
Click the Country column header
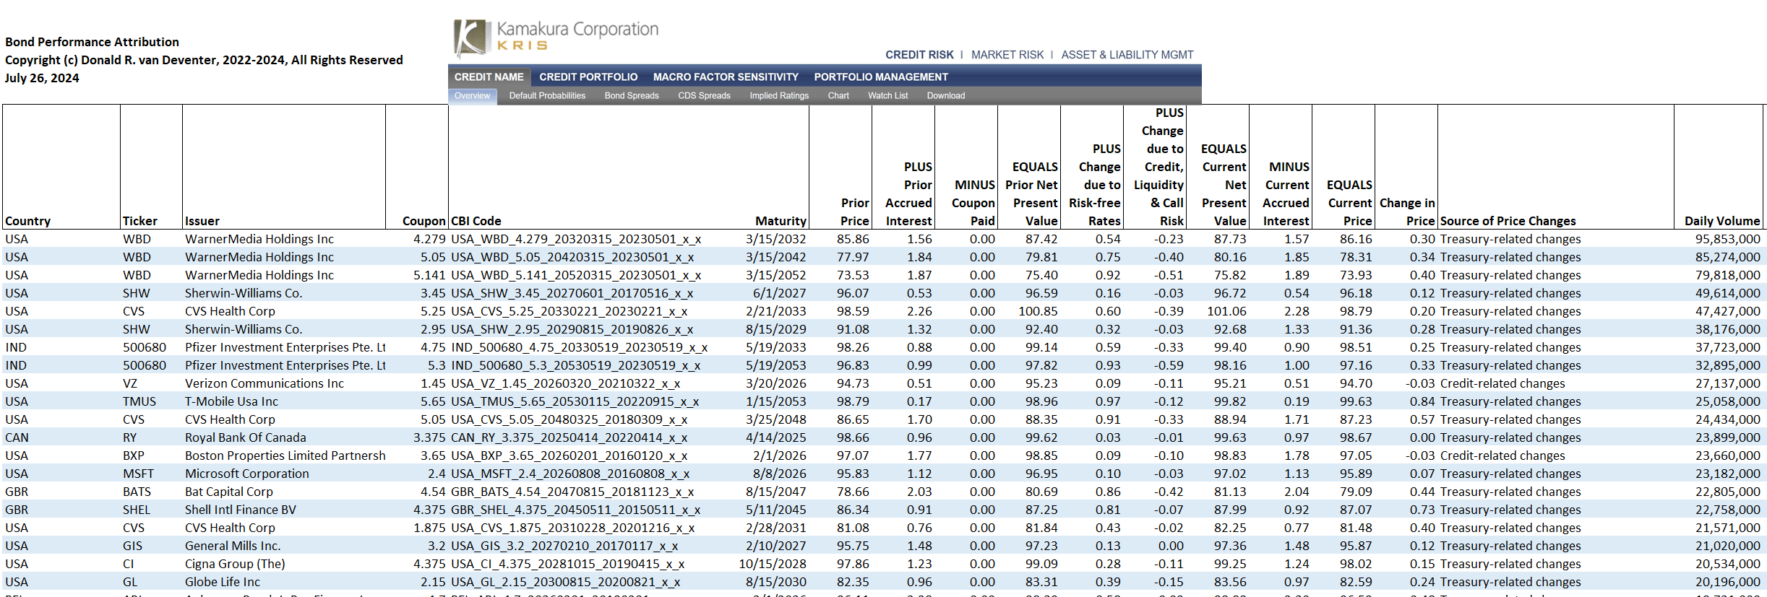pyautogui.click(x=28, y=221)
